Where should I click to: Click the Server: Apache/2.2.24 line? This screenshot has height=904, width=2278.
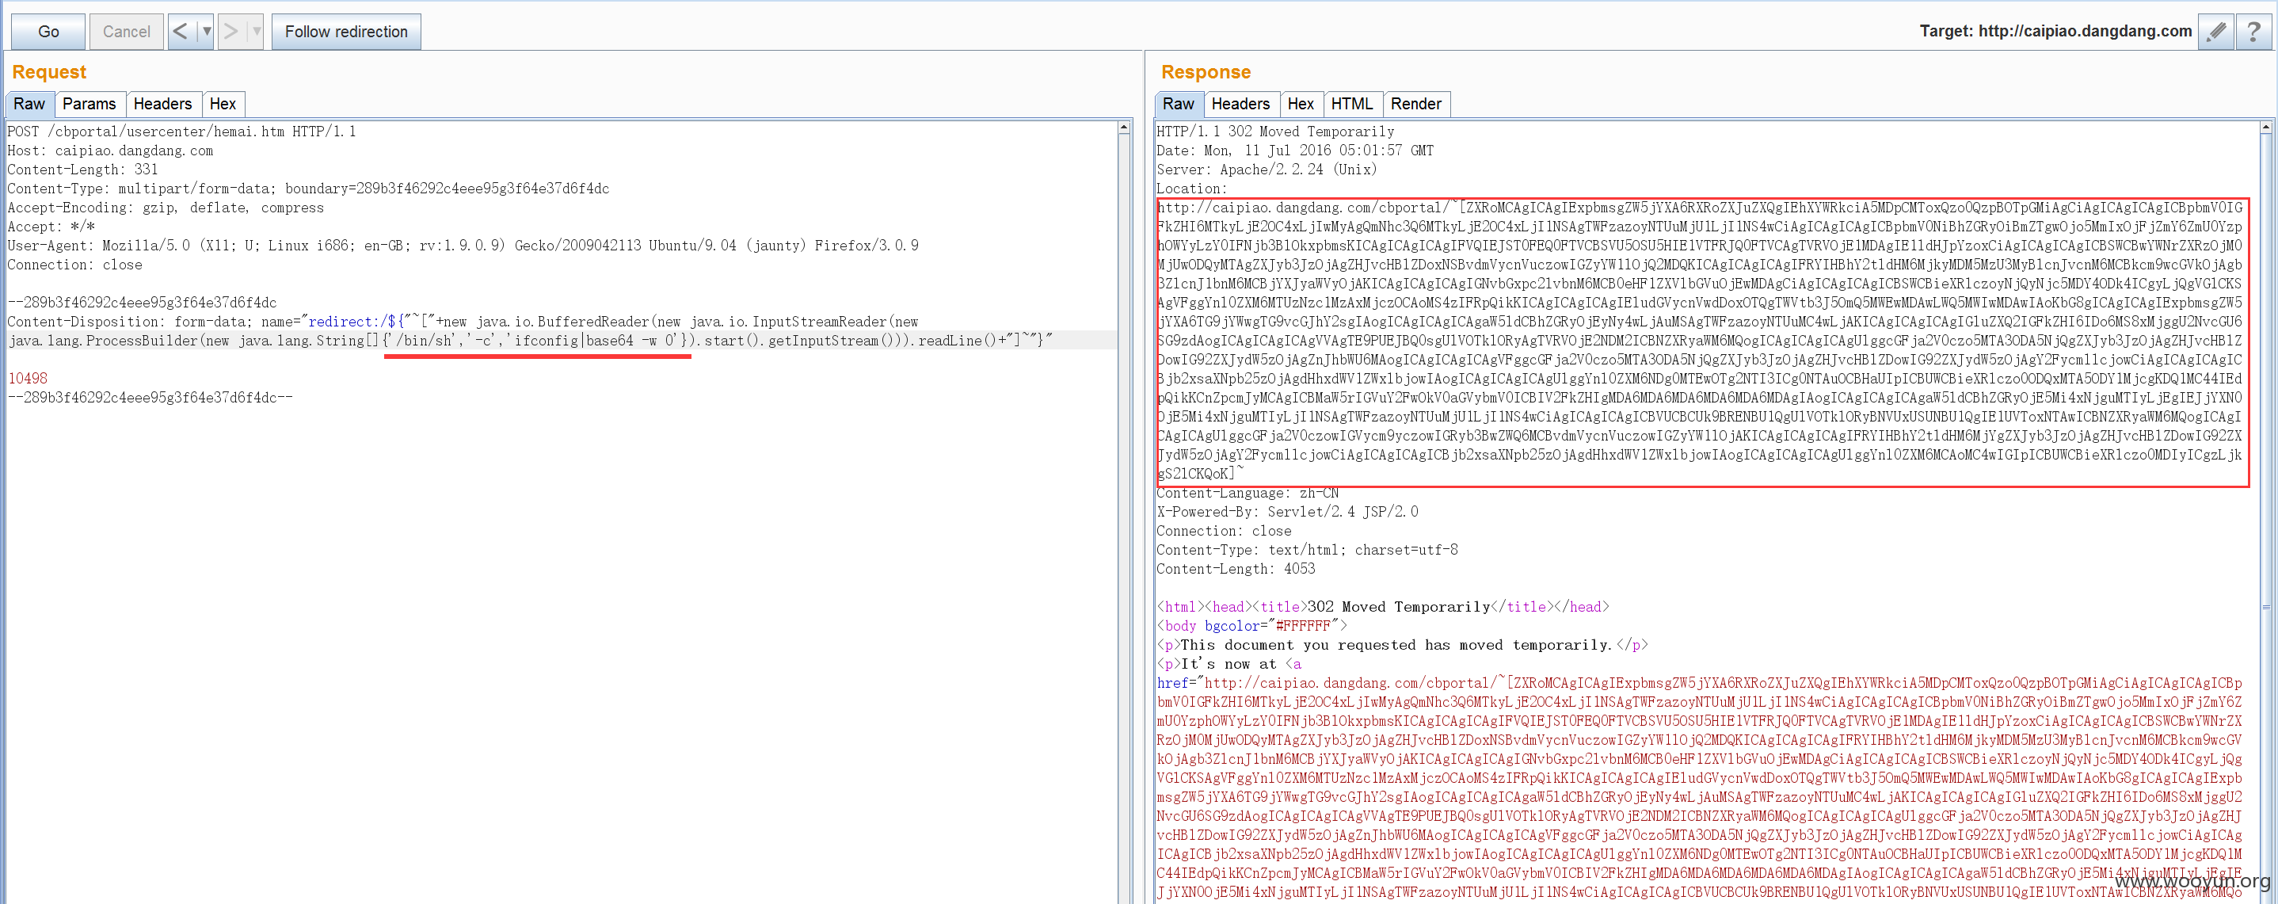coord(1267,170)
